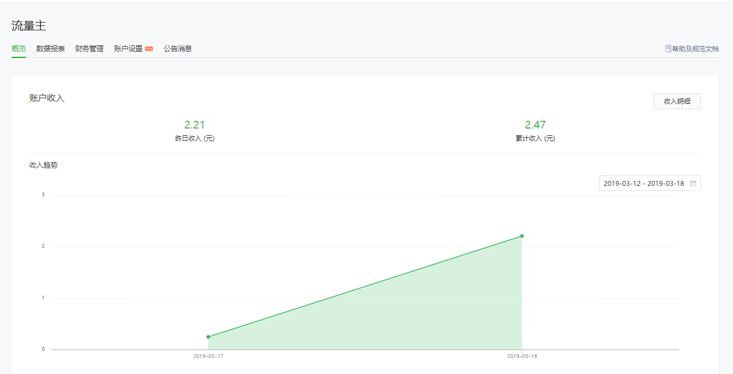Viewport: 733px width, 374px height.
Task: Click the 2.21 yesterday income value
Action: tap(194, 125)
